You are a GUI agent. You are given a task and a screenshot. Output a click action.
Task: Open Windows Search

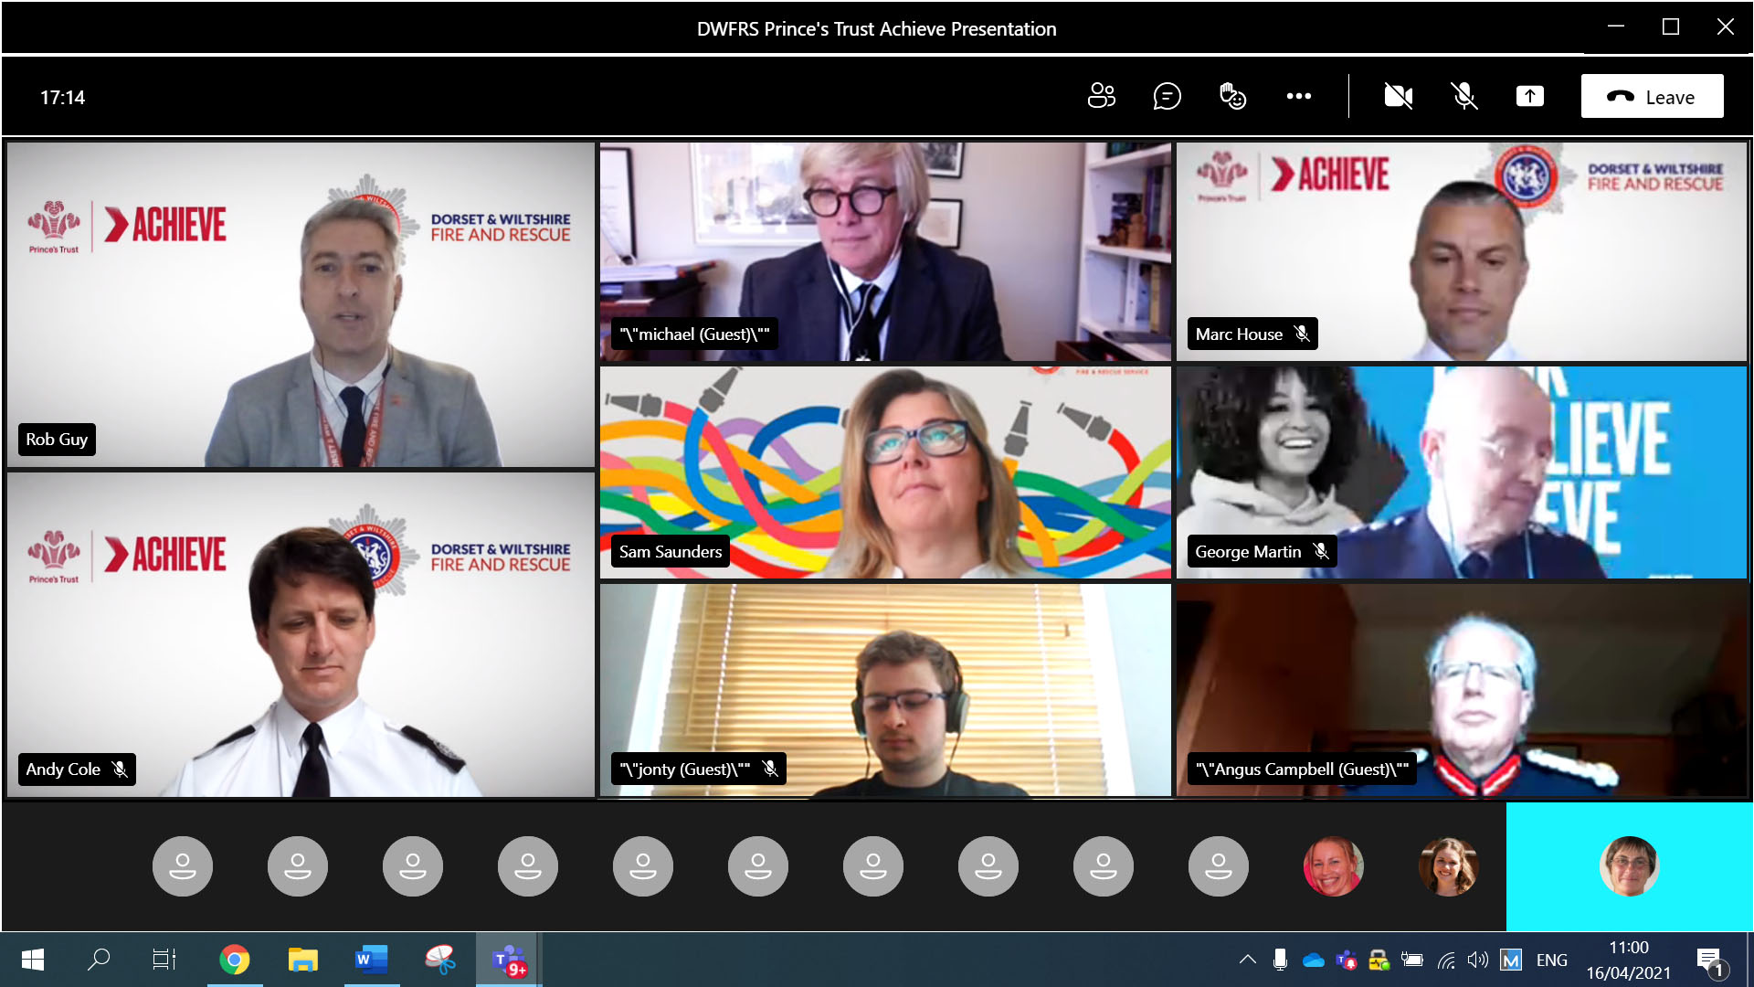[x=98, y=960]
